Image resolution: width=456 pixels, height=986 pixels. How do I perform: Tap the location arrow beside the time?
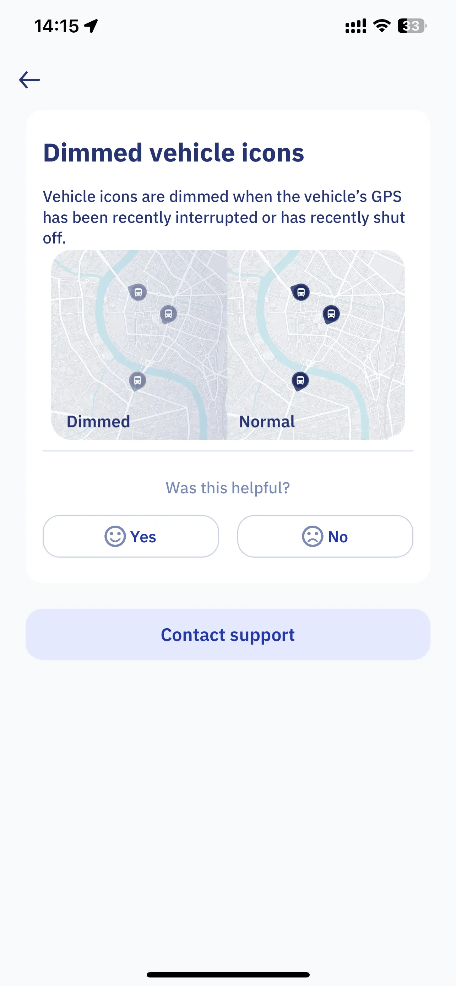91,26
